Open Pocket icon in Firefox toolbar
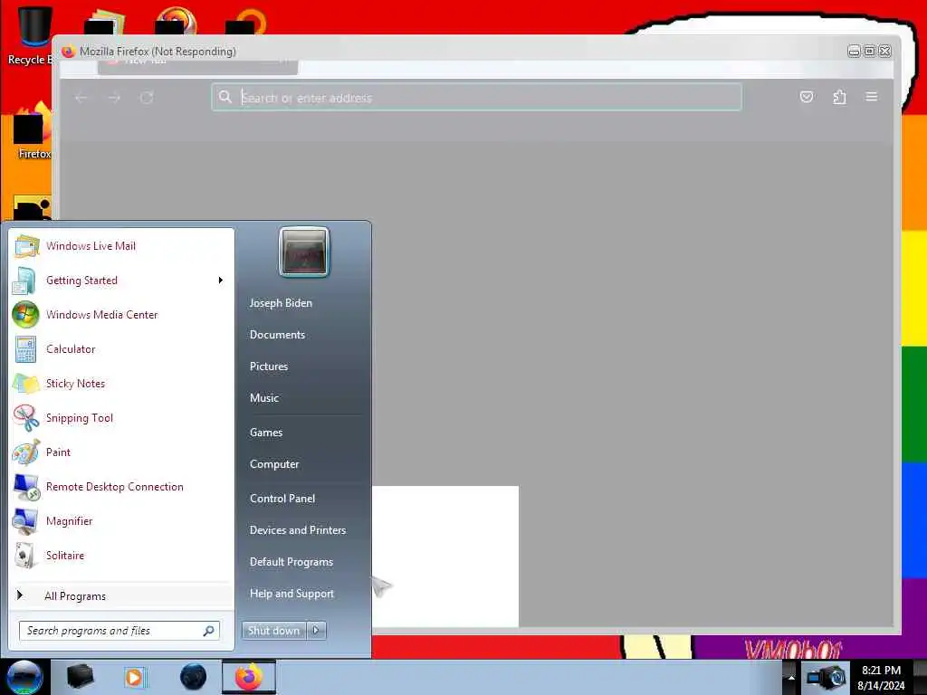This screenshot has width=927, height=695. click(x=807, y=97)
